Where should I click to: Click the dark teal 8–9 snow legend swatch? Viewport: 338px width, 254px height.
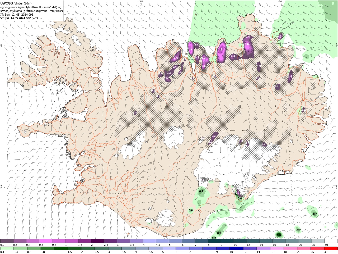(214, 241)
